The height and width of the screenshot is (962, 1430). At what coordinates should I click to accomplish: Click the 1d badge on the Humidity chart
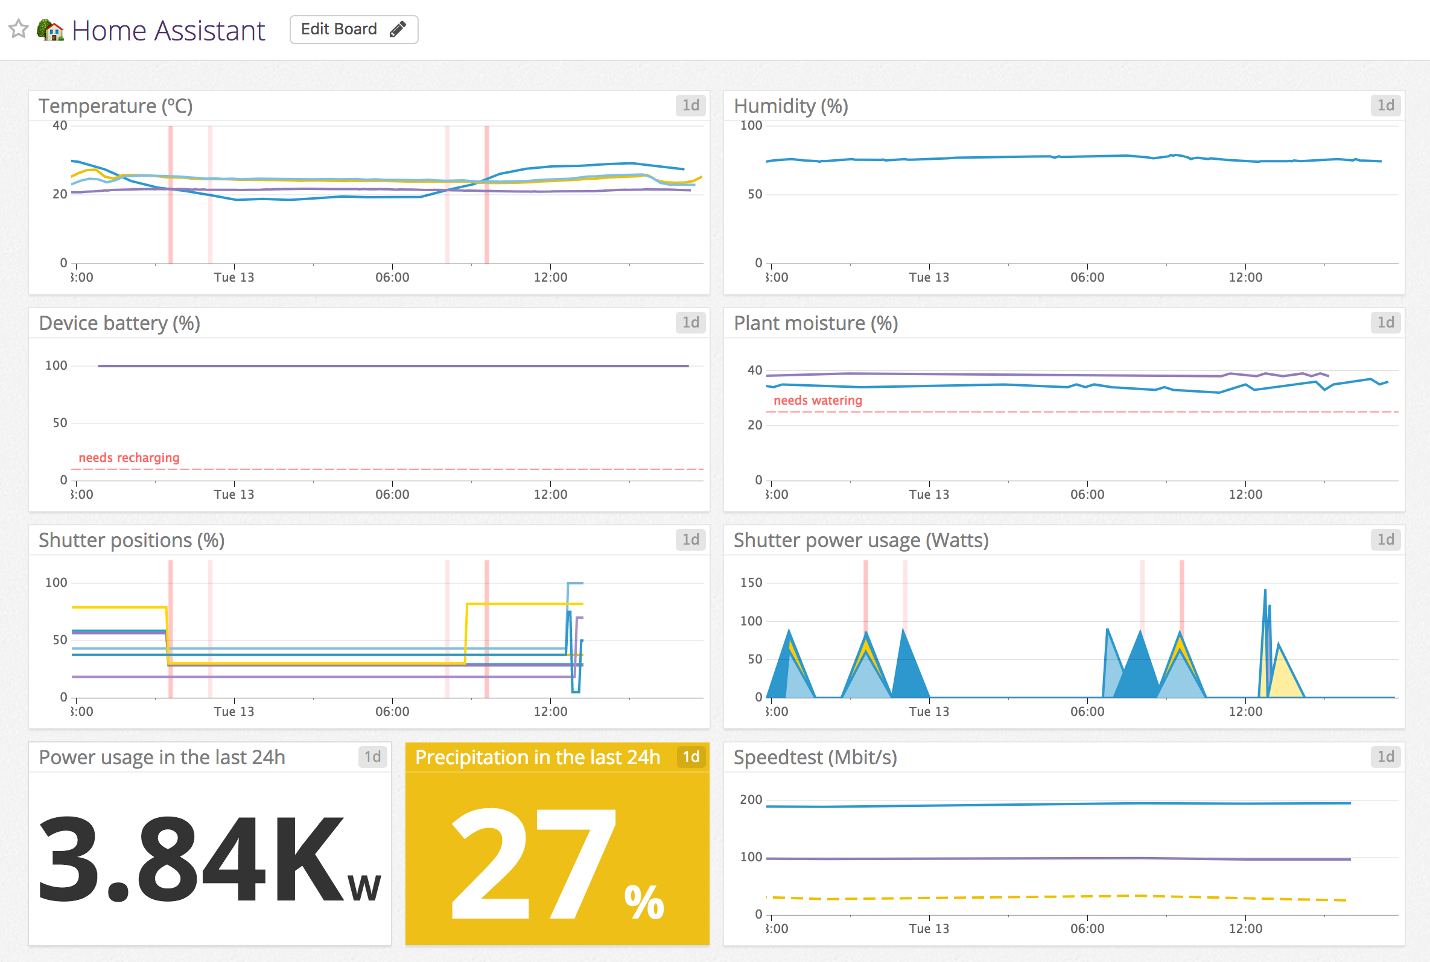1387,104
